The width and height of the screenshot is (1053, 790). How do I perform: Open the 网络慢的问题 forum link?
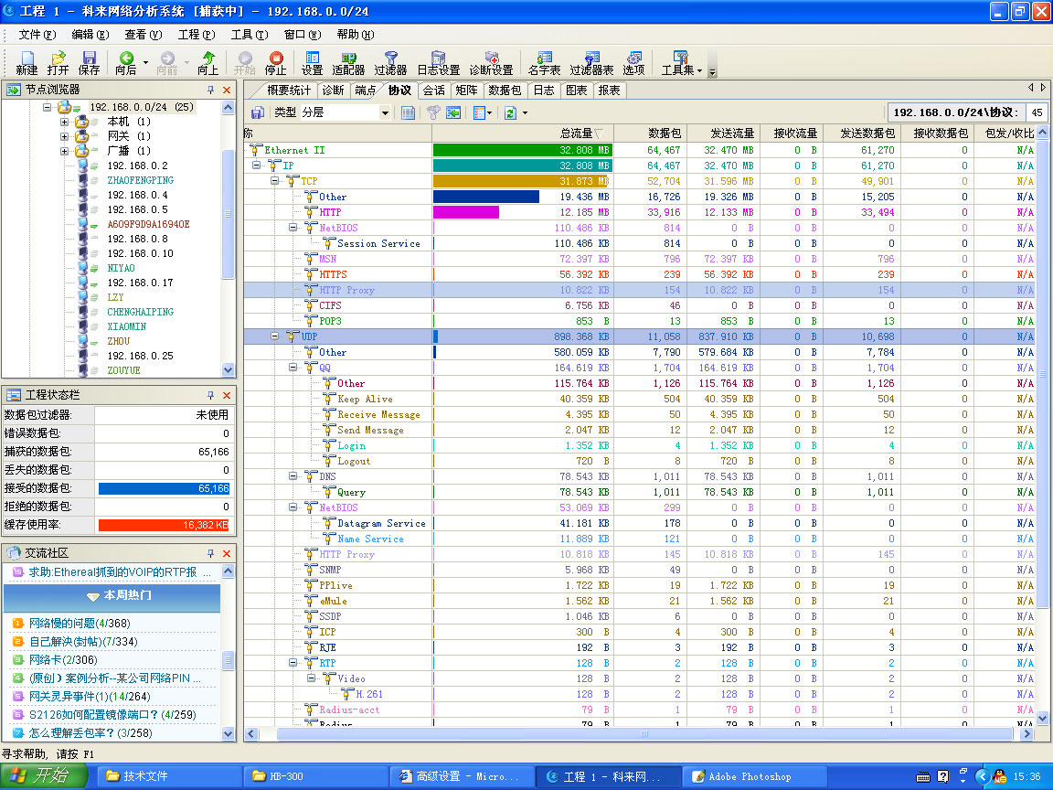coord(63,624)
